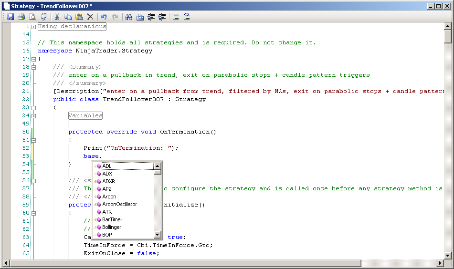454x269 pixels.
Task: Collapse Initialize body at line 60
Action: point(33,213)
